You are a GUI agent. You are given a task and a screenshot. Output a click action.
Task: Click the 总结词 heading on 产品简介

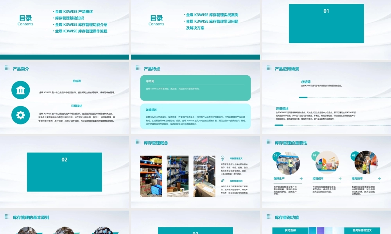[77, 81]
